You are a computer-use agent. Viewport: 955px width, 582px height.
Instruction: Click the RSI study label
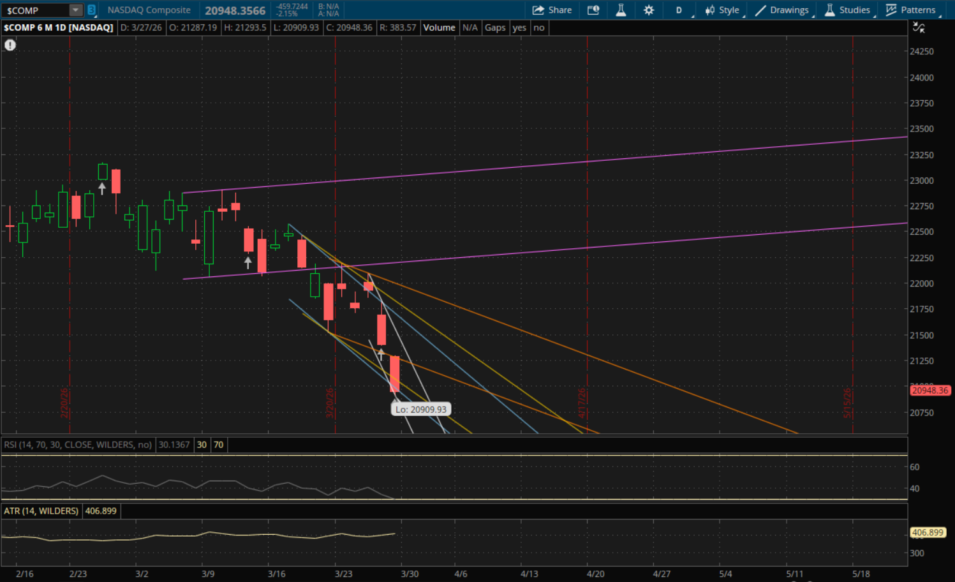(78, 445)
